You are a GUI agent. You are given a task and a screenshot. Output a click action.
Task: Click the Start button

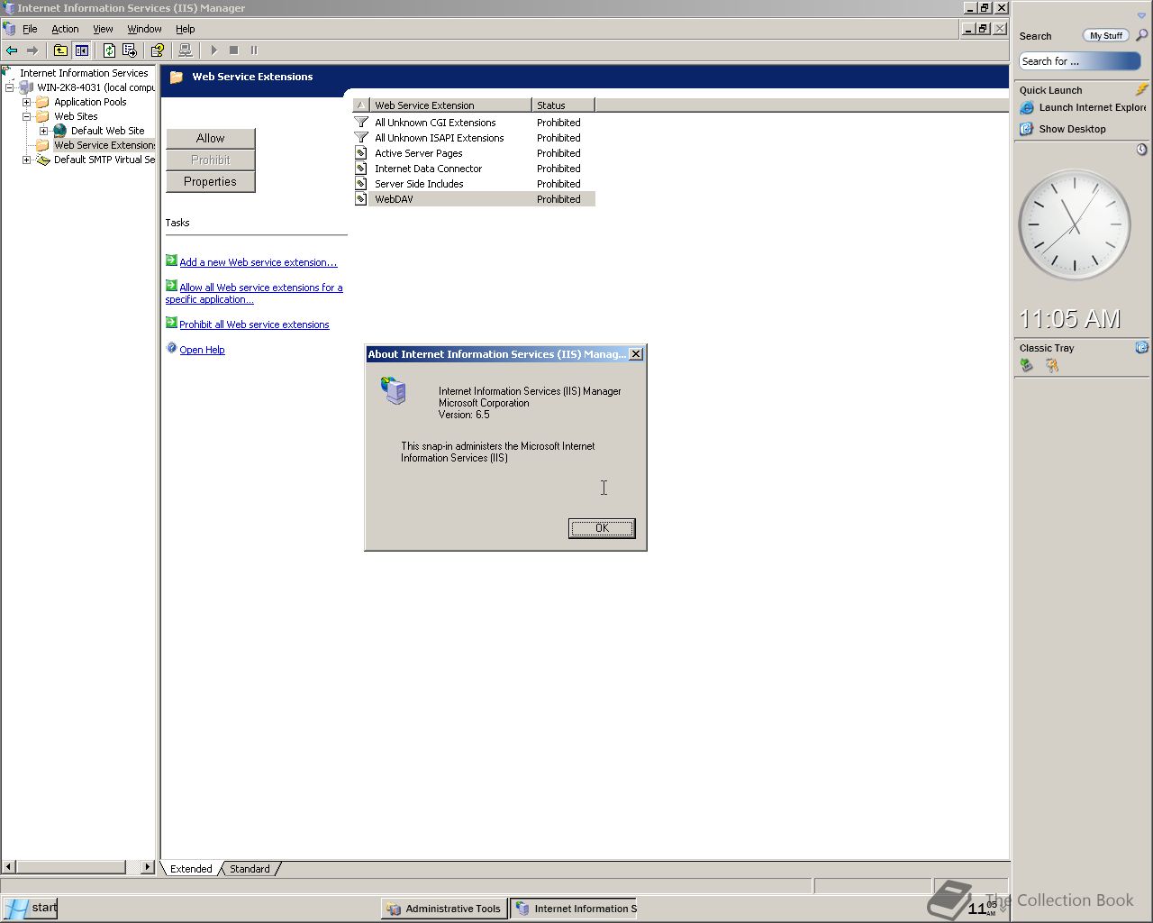(30, 908)
